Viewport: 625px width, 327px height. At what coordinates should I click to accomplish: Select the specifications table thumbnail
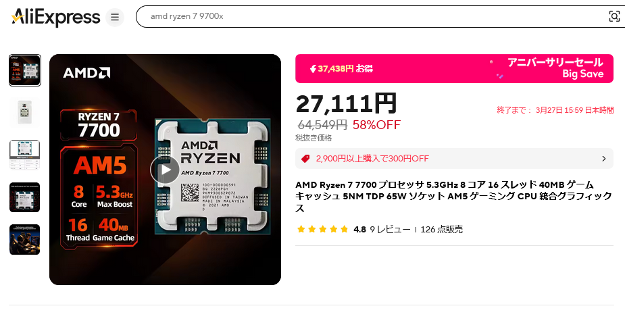[25, 155]
